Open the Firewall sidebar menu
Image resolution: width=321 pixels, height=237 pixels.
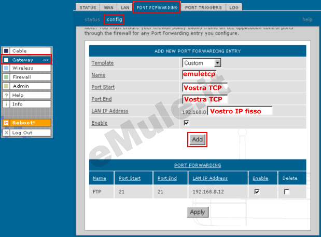(x=26, y=77)
